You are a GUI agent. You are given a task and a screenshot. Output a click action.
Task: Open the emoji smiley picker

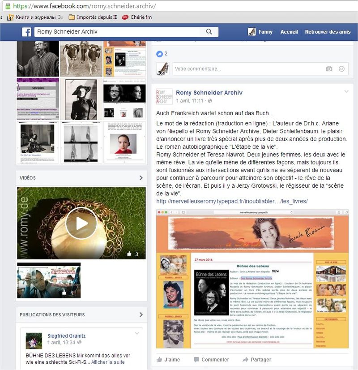(341, 69)
